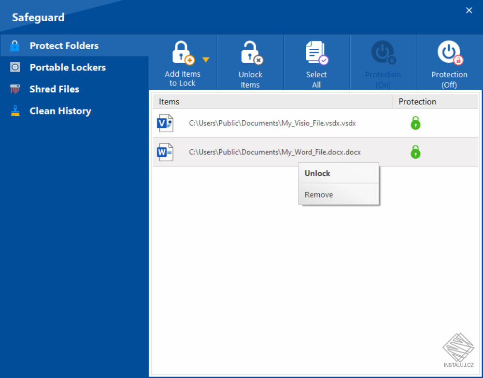This screenshot has height=378, width=483.
Task: Click the Select All documents icon
Action: [x=316, y=52]
